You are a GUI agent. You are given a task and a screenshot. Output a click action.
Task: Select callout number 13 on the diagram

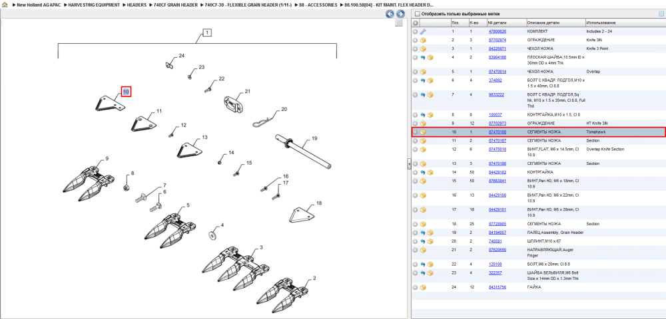tap(204, 138)
